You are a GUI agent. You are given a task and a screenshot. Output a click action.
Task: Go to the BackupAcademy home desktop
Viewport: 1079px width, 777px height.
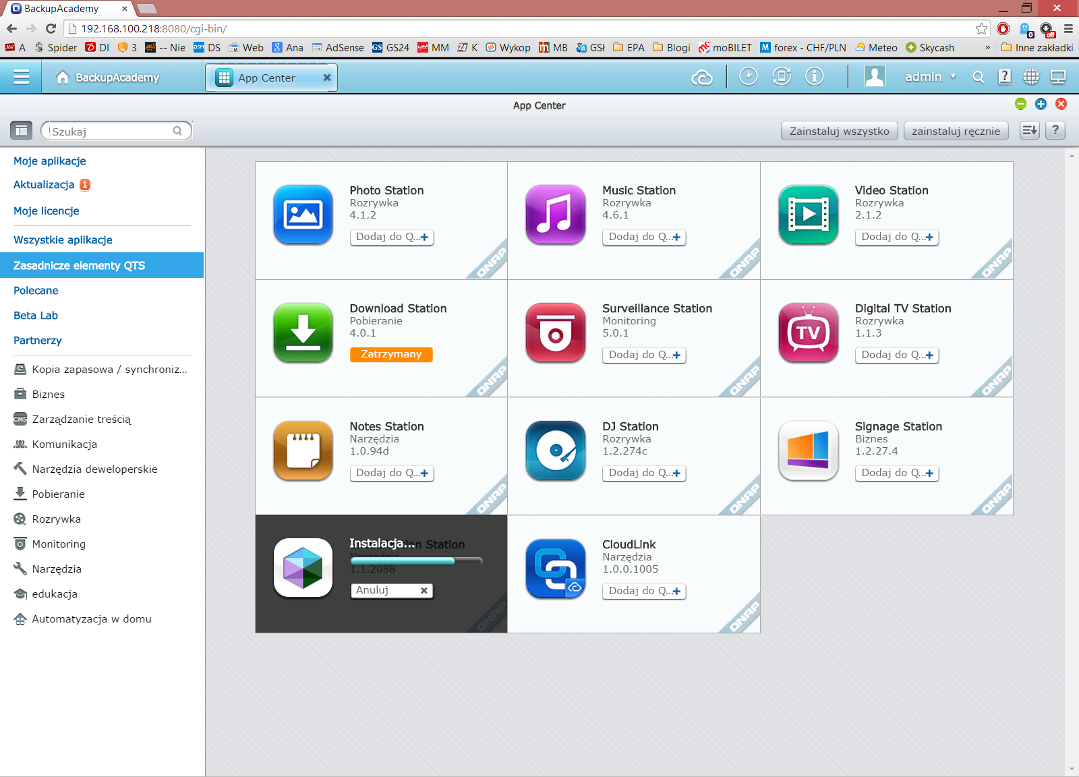(x=109, y=77)
